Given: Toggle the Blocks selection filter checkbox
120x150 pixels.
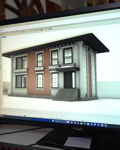Looking at the screenshot, I should [x=34, y=113].
